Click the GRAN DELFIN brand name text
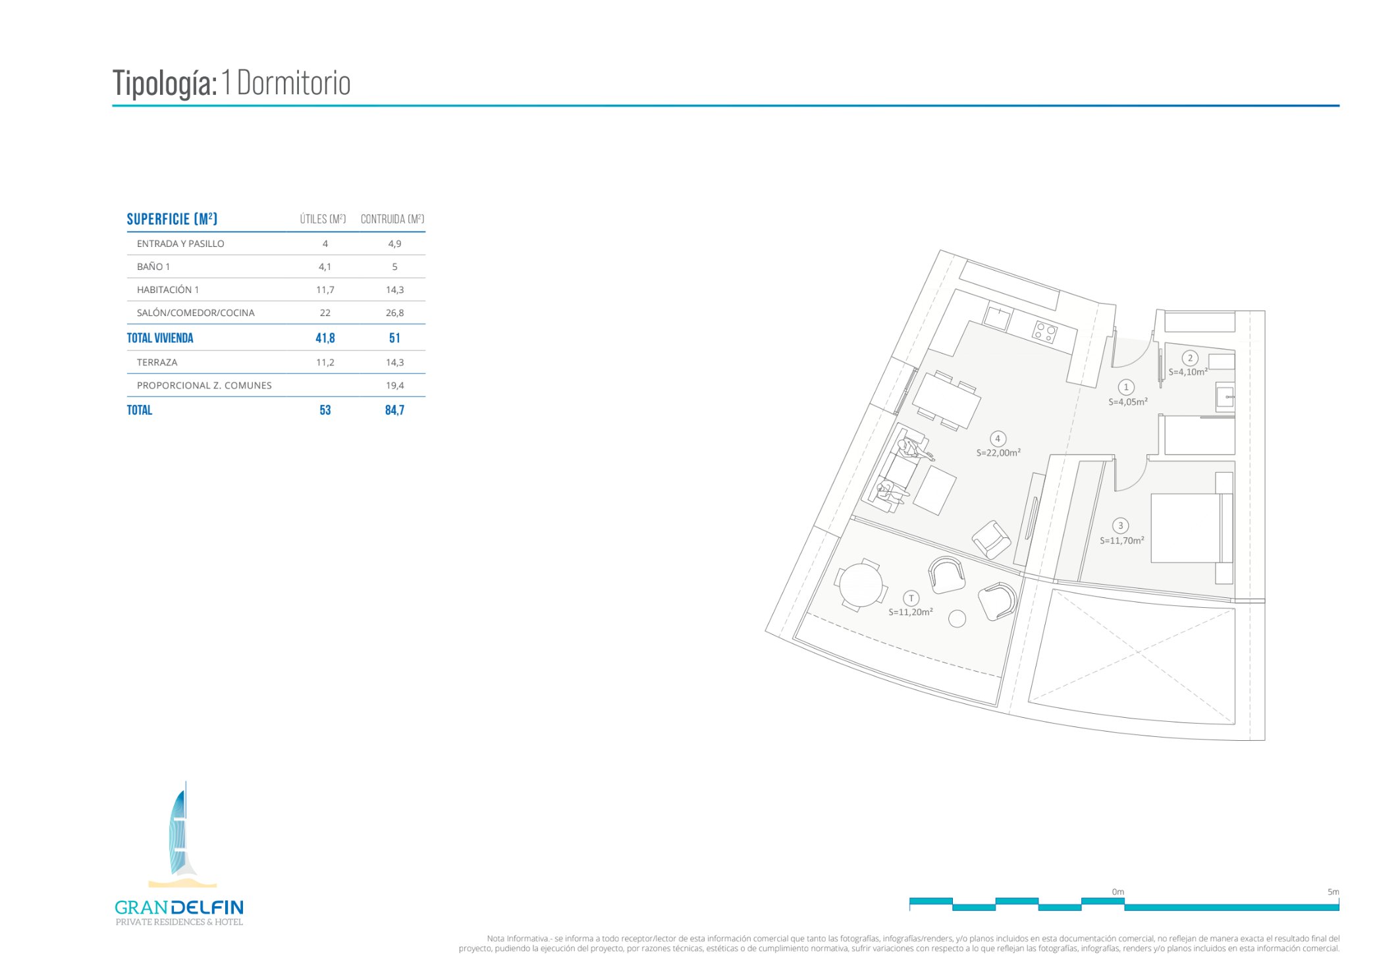 click(179, 907)
